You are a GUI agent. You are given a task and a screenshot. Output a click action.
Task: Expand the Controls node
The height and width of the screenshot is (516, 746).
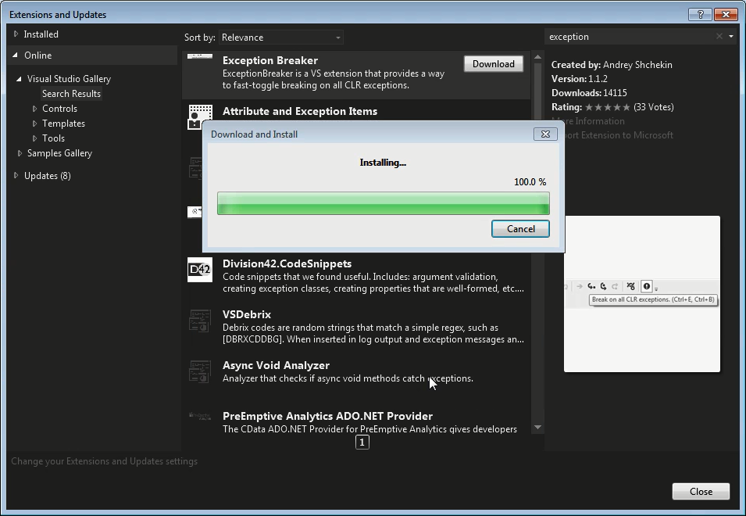pos(34,109)
